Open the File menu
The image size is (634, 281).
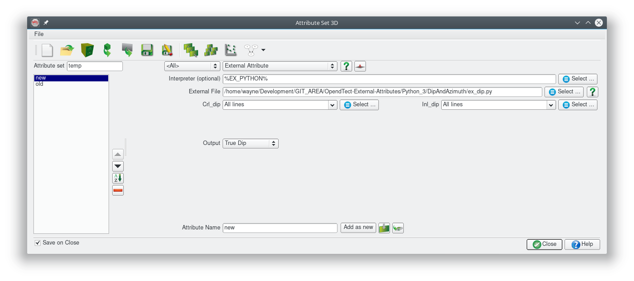point(39,34)
